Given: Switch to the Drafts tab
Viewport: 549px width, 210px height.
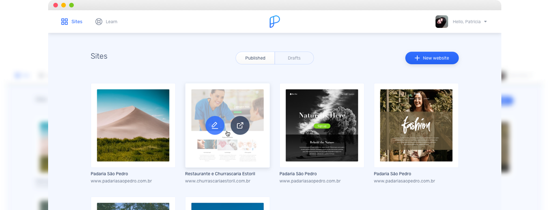Looking at the screenshot, I should click(x=294, y=58).
